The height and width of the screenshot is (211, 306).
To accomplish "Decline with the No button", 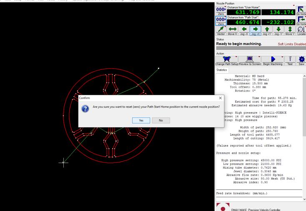I will [x=161, y=120].
